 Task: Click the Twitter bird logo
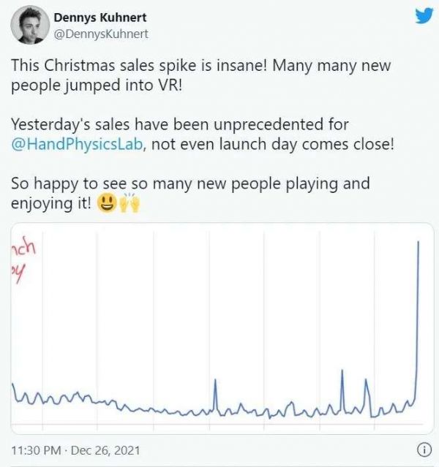click(424, 15)
